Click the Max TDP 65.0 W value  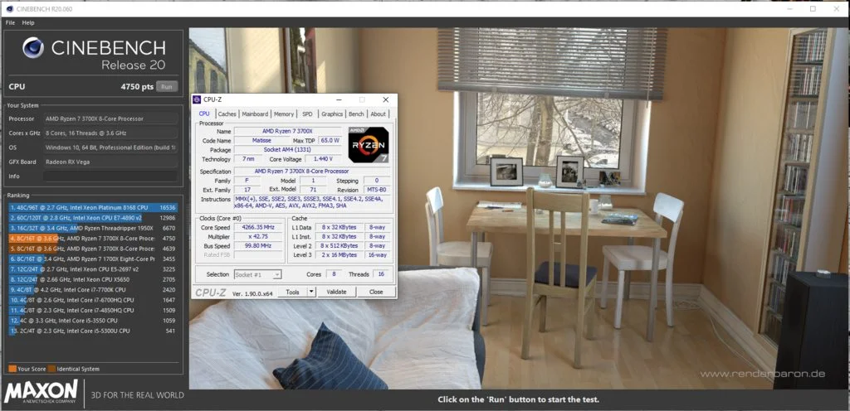[330, 141]
